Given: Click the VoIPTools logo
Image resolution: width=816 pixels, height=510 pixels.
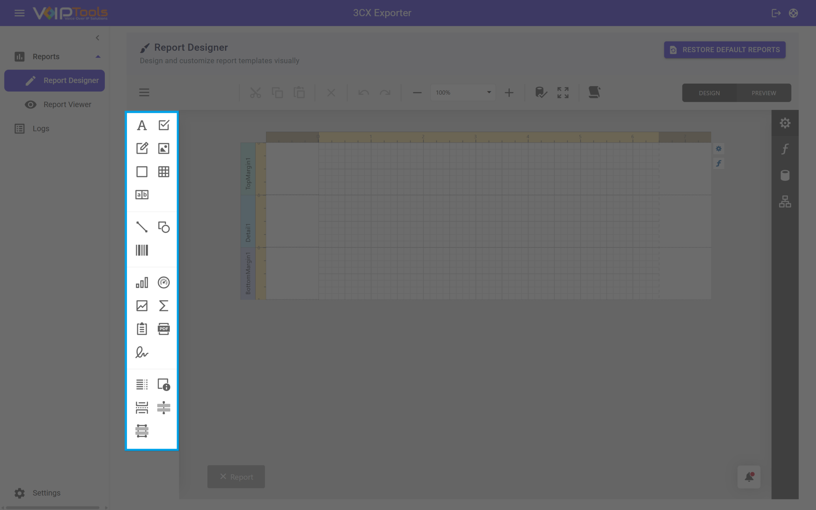Looking at the screenshot, I should coord(70,13).
